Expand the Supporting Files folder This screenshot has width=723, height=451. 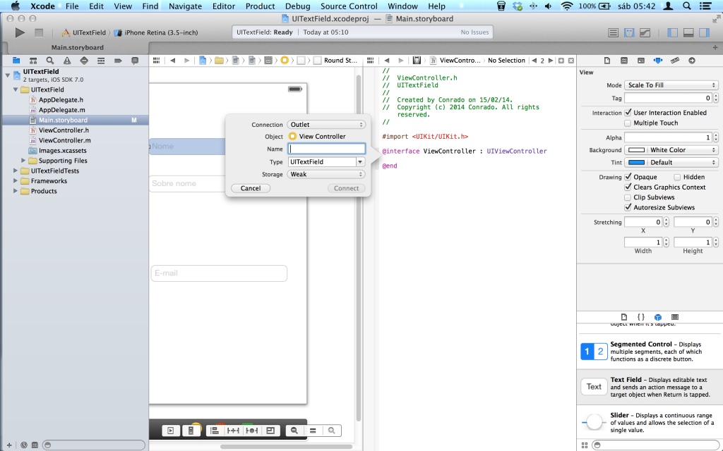pyautogui.click(x=24, y=161)
